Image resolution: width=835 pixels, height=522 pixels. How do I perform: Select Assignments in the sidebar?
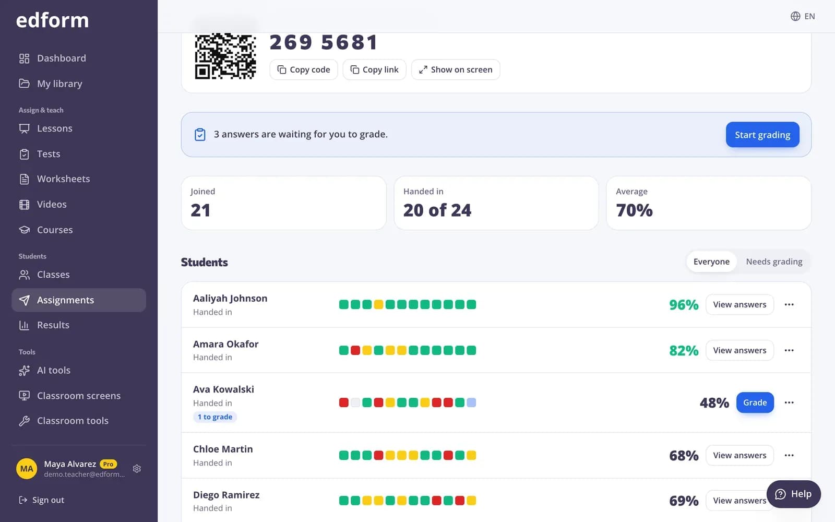[78, 300]
